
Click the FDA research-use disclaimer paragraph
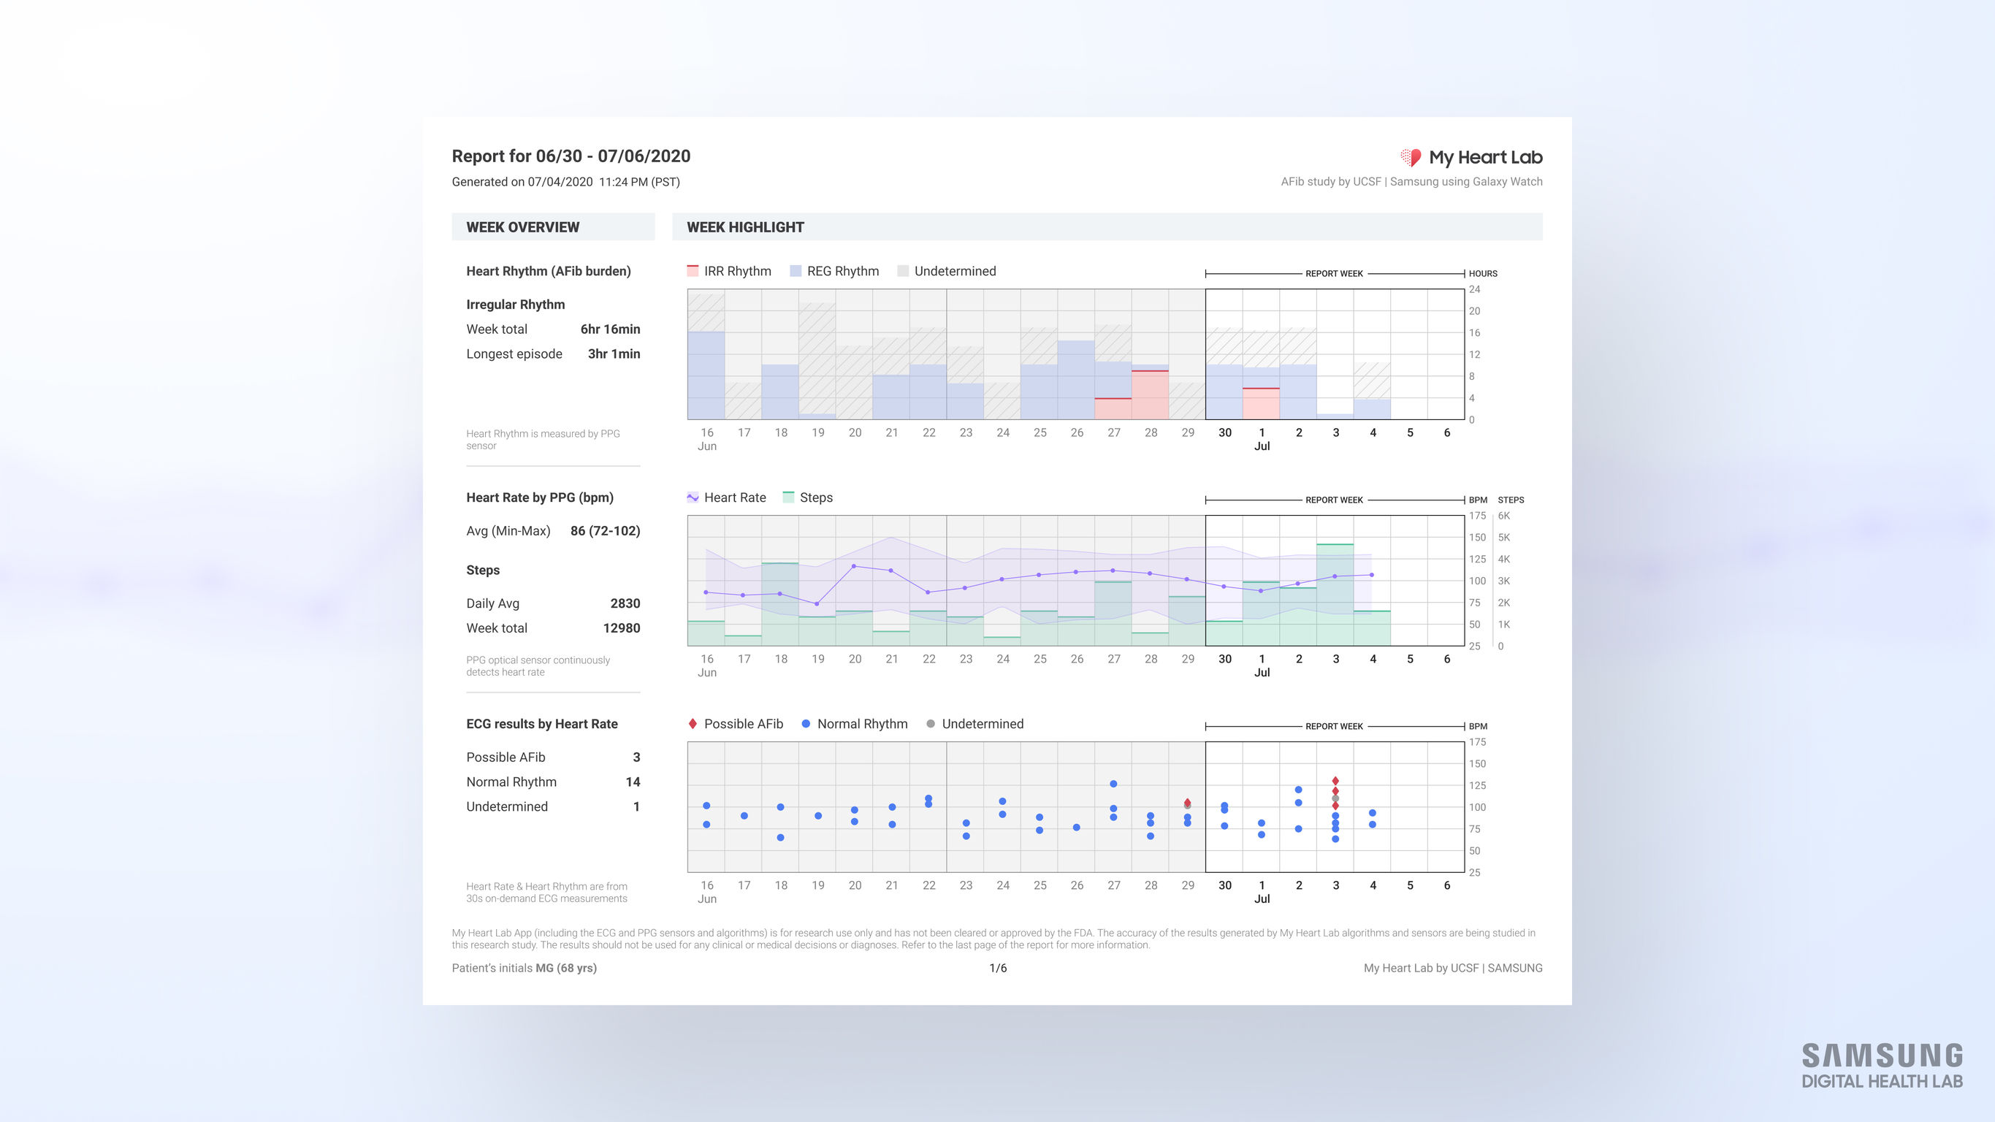[993, 939]
